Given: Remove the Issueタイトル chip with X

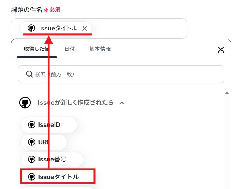Looking at the screenshot, I should tap(85, 28).
